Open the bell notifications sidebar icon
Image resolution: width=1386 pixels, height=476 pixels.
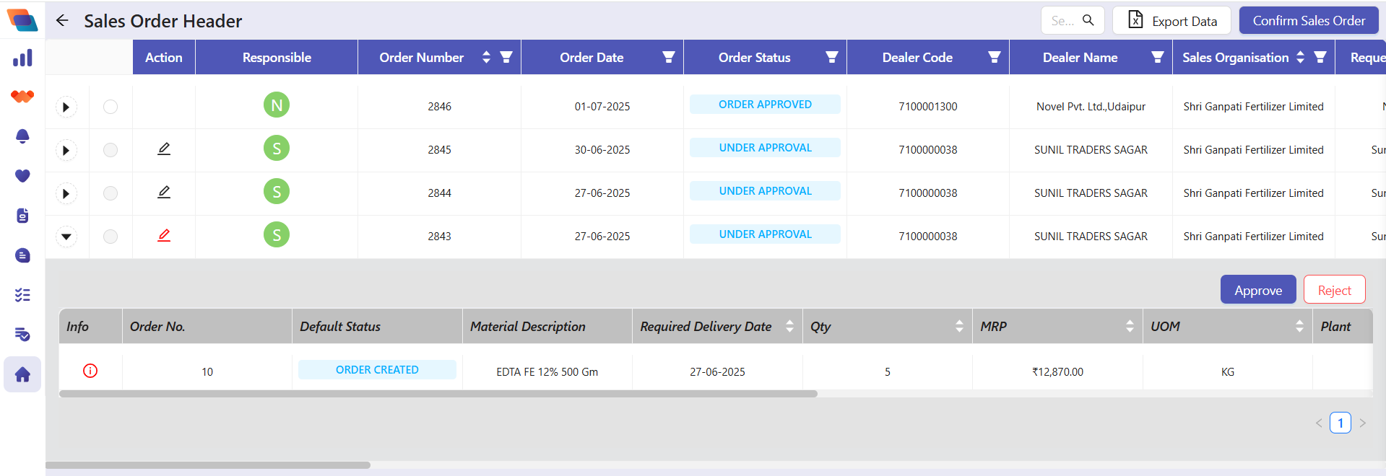click(x=22, y=136)
